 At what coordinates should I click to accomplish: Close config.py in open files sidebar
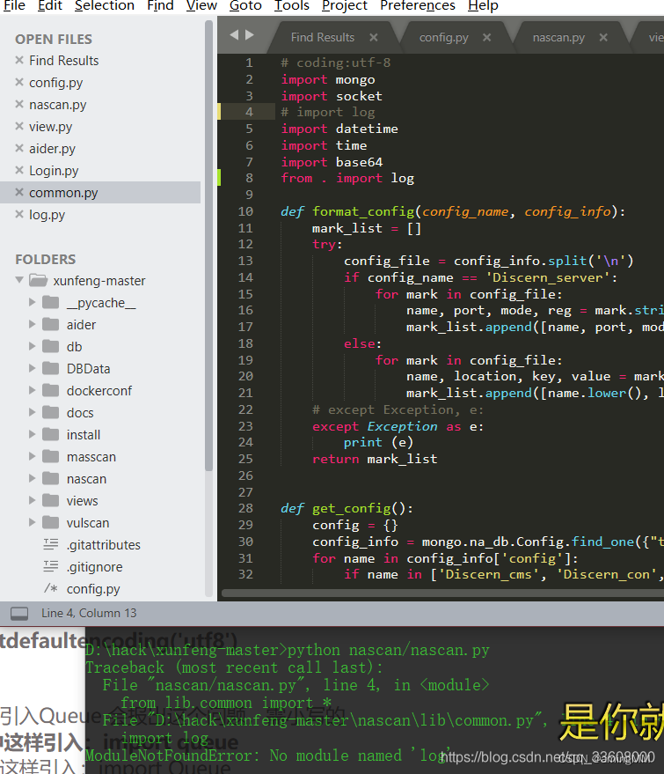pos(19,82)
